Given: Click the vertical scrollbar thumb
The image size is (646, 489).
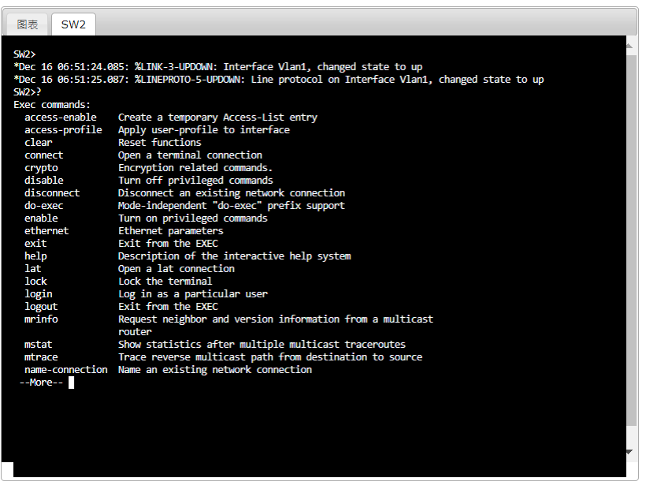Looking at the screenshot, I should [631, 241].
